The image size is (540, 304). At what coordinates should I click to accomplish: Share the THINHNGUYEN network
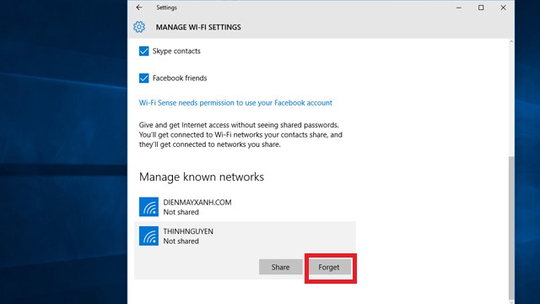tap(281, 267)
